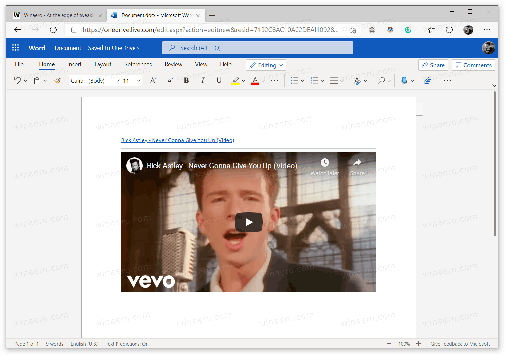Open the Word account profile picture

[488, 48]
